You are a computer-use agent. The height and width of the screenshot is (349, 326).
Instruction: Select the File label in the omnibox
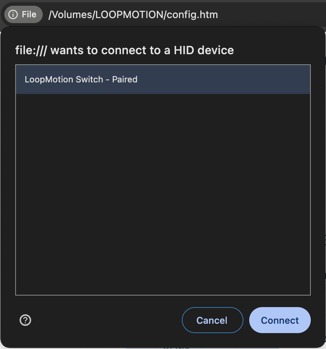[x=29, y=15]
